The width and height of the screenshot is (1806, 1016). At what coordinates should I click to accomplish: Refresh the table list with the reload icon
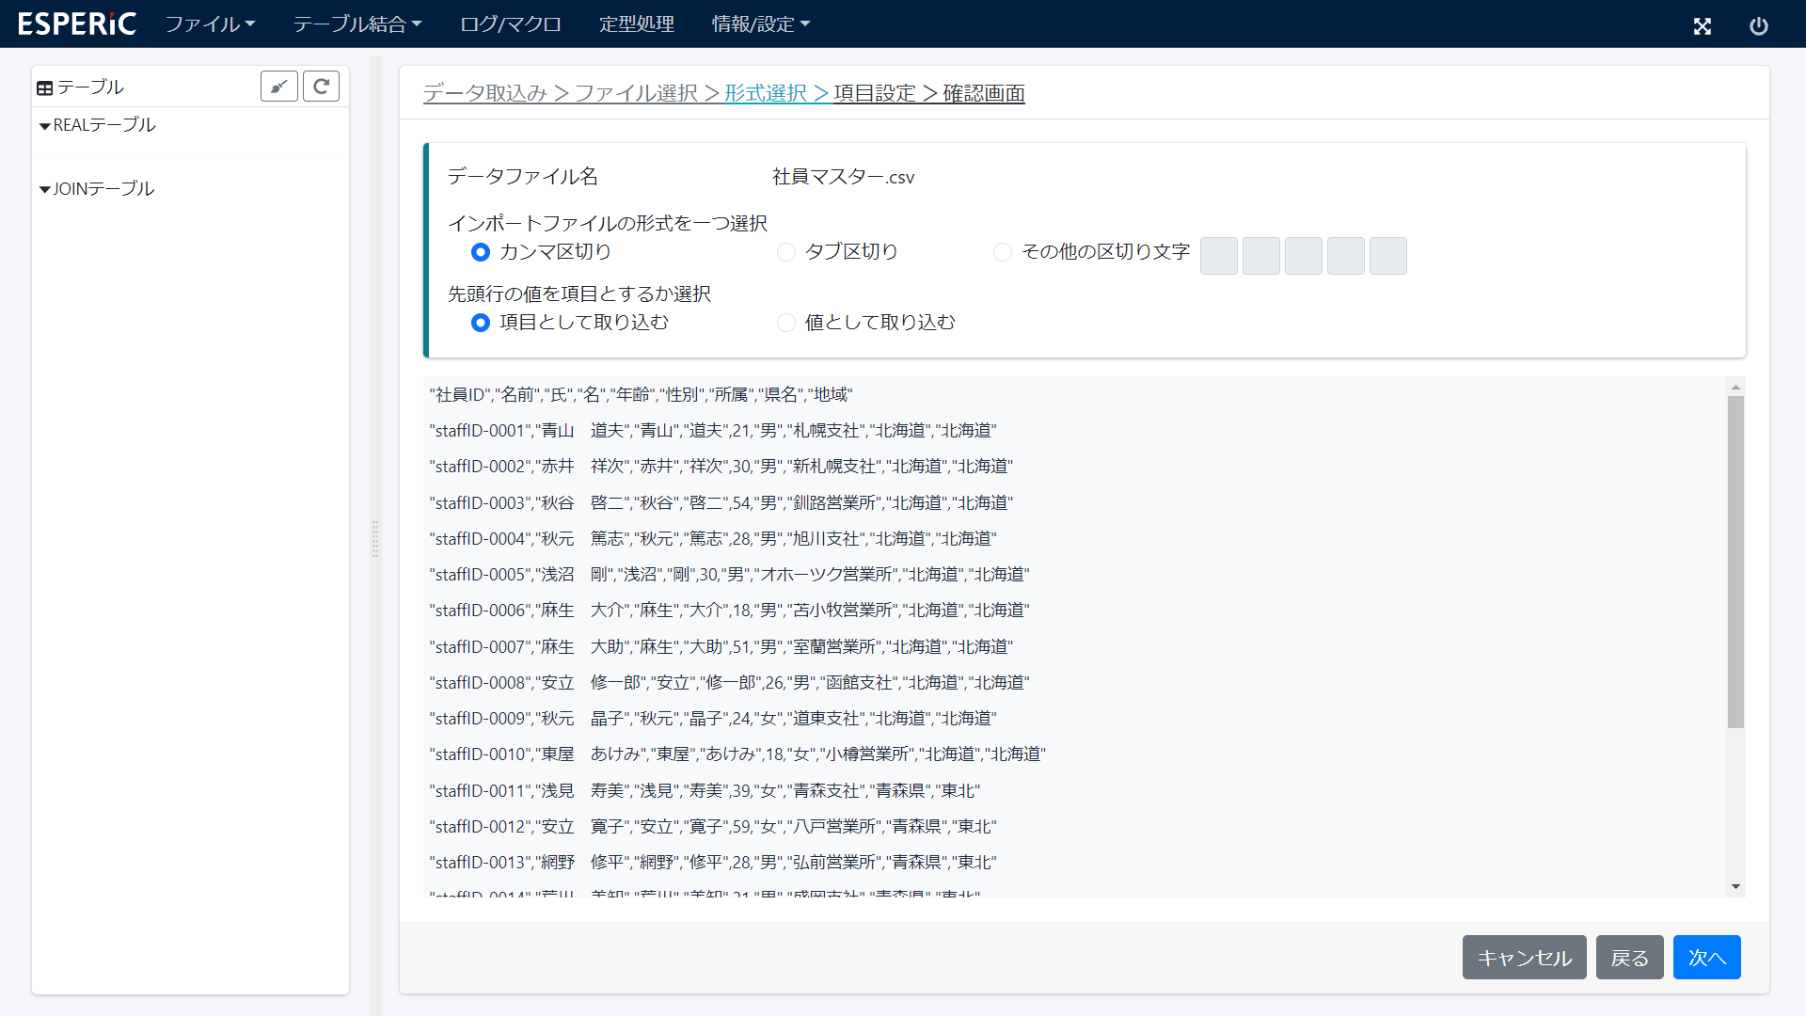pyautogui.click(x=321, y=86)
